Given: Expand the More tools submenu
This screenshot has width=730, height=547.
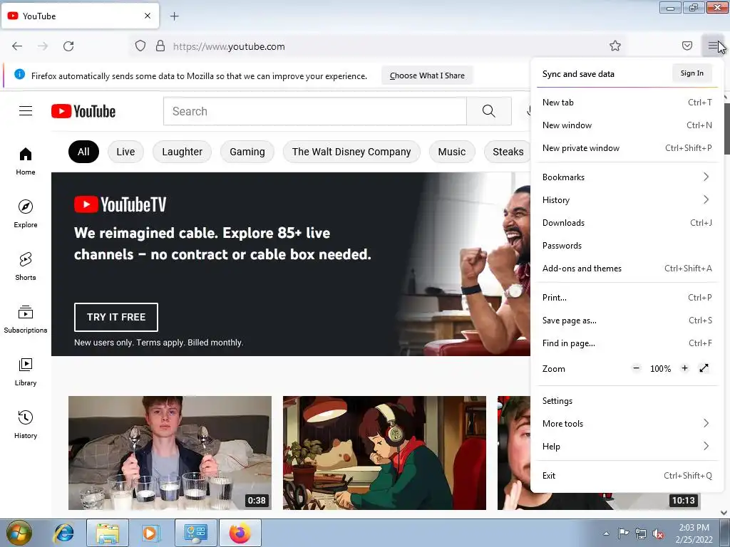Looking at the screenshot, I should coord(627,424).
